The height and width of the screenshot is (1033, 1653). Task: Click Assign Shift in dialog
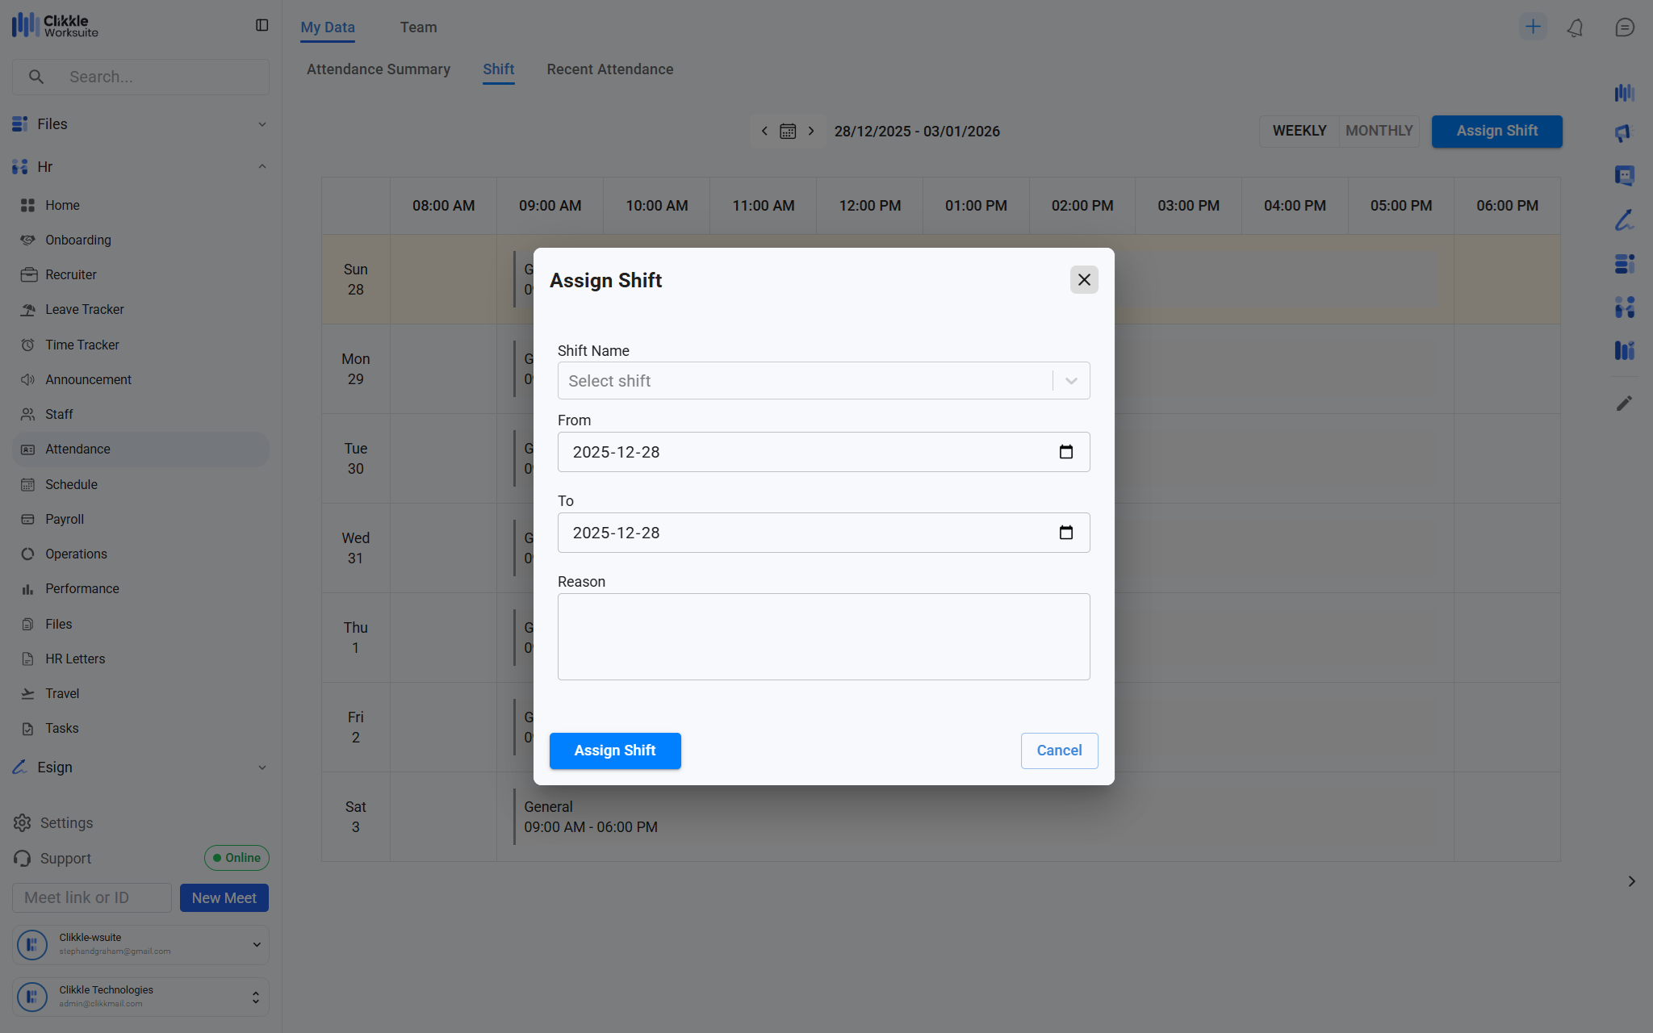click(614, 751)
